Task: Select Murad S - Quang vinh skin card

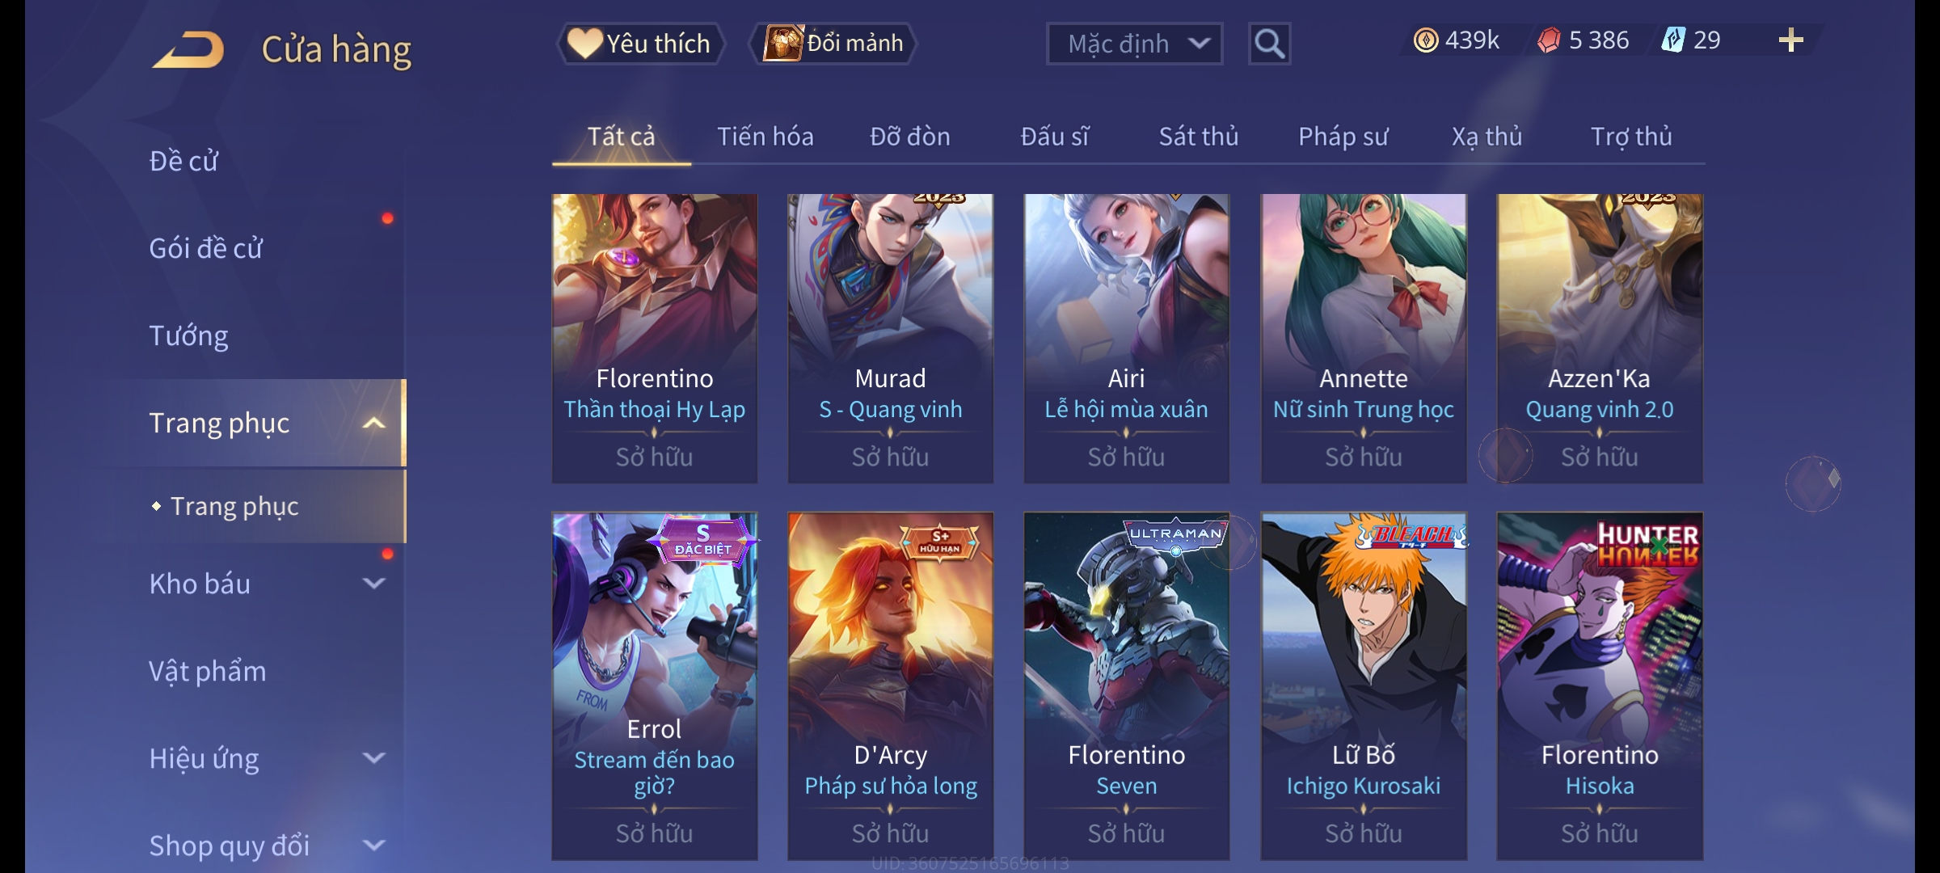Action: pos(891,338)
